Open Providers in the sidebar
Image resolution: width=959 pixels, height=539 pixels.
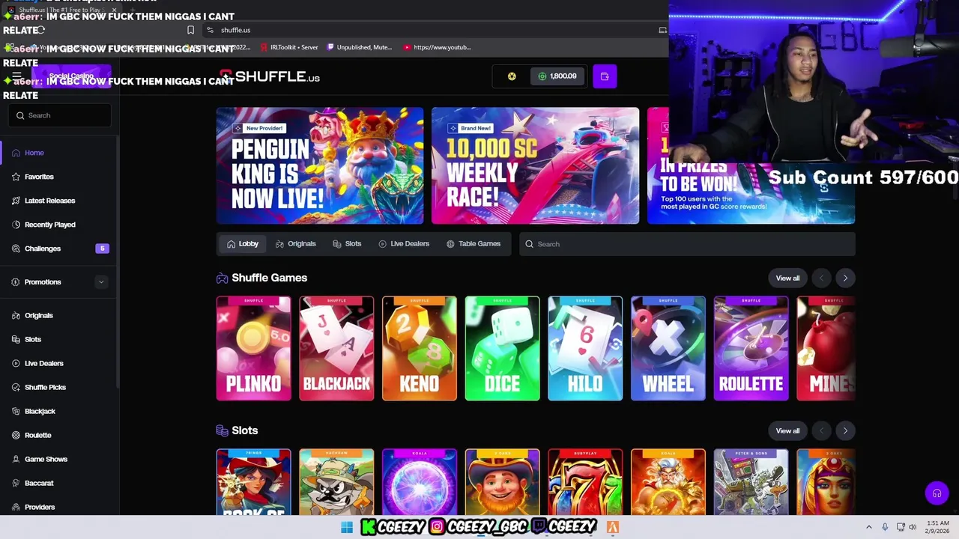[x=59, y=507]
